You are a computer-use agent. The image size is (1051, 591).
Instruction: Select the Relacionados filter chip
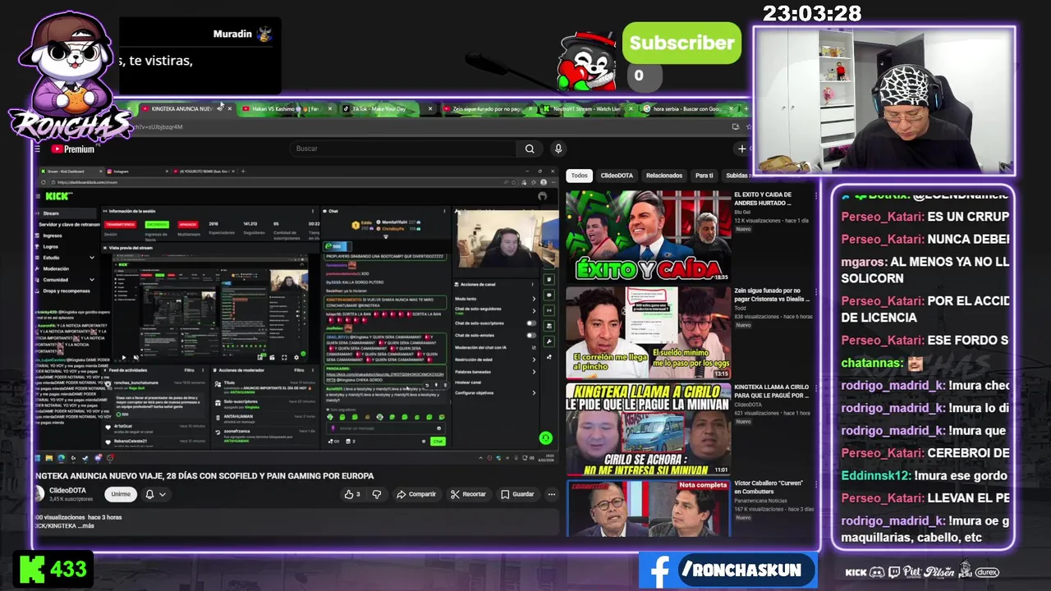(x=664, y=176)
